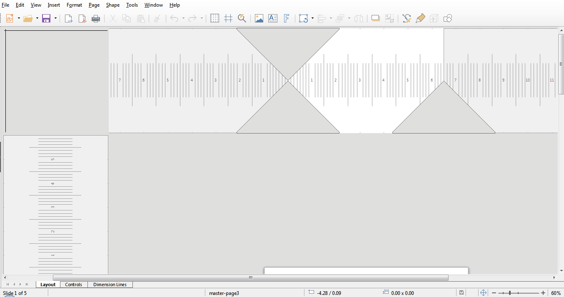Activate the Show Draw Functions icon
The height and width of the screenshot is (297, 564).
tap(448, 18)
